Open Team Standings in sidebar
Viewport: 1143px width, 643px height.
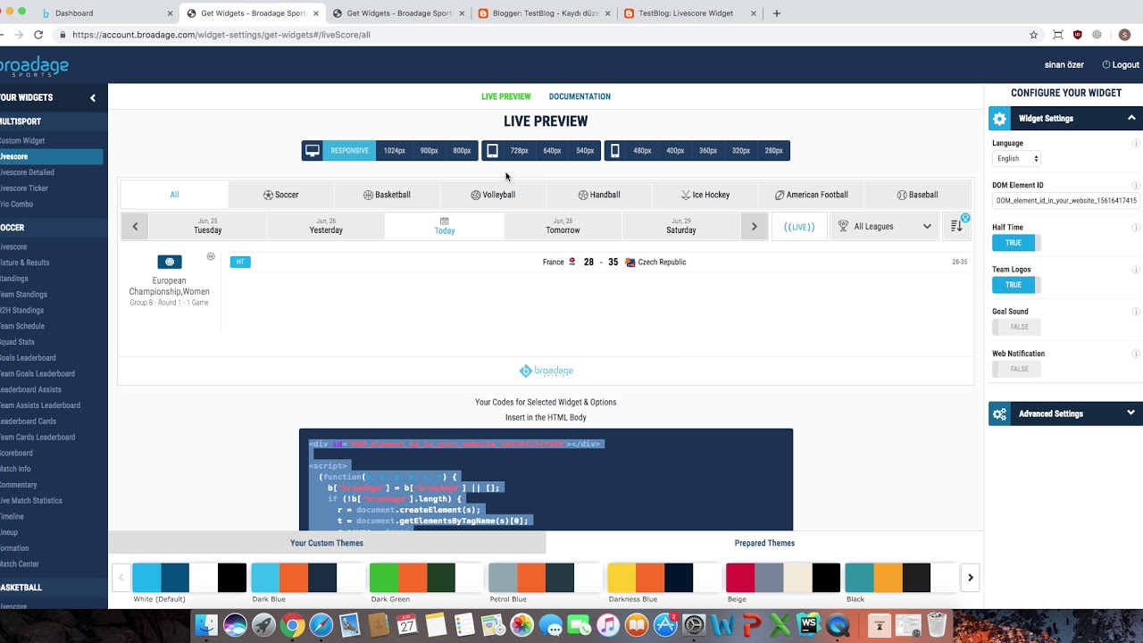(24, 295)
